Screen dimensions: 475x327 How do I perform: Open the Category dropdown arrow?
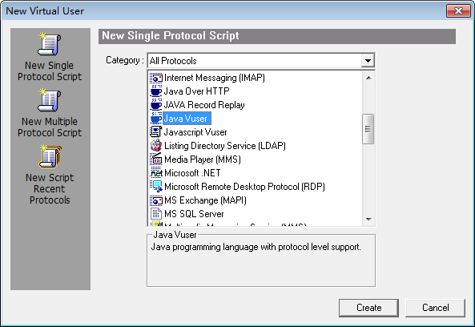click(x=368, y=61)
